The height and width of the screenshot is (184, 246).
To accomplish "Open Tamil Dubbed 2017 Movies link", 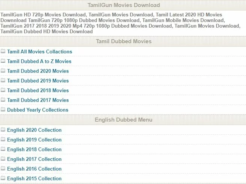I will point(38,100).
